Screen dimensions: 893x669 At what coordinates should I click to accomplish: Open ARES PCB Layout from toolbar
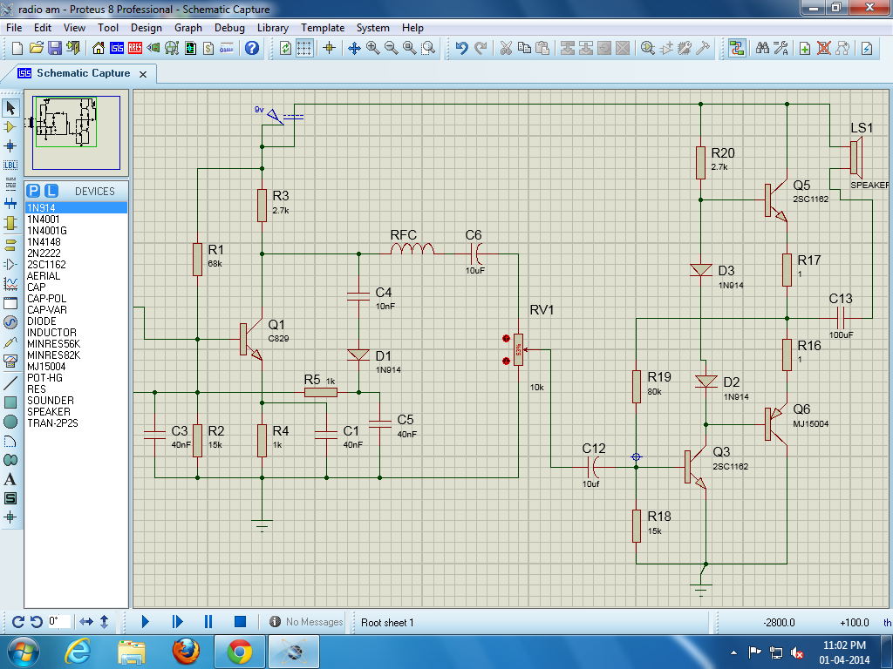(136, 48)
